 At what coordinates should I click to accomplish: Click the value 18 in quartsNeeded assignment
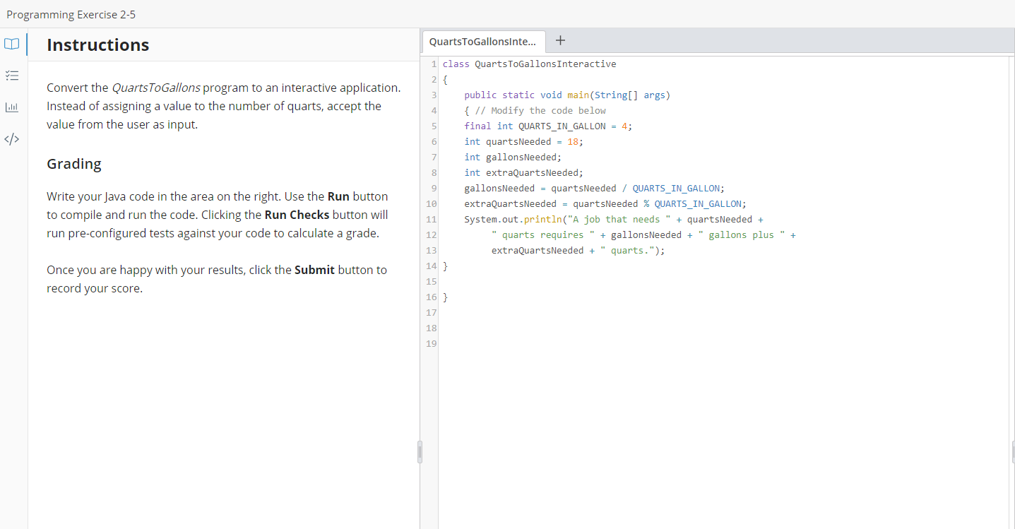coord(573,142)
